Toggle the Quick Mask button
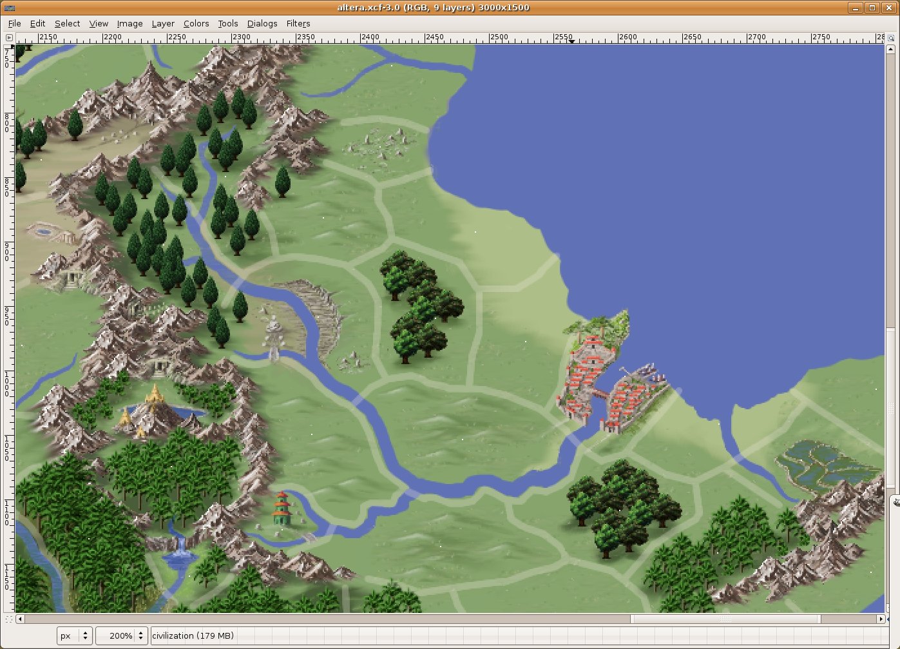The image size is (900, 649). coord(9,619)
